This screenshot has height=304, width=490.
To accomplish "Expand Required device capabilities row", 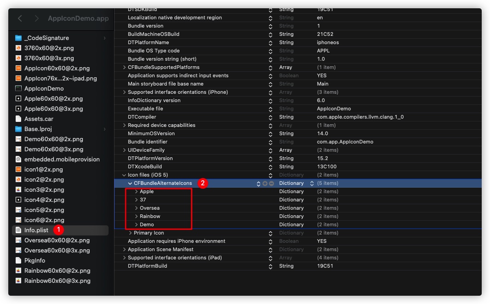I will [124, 125].
